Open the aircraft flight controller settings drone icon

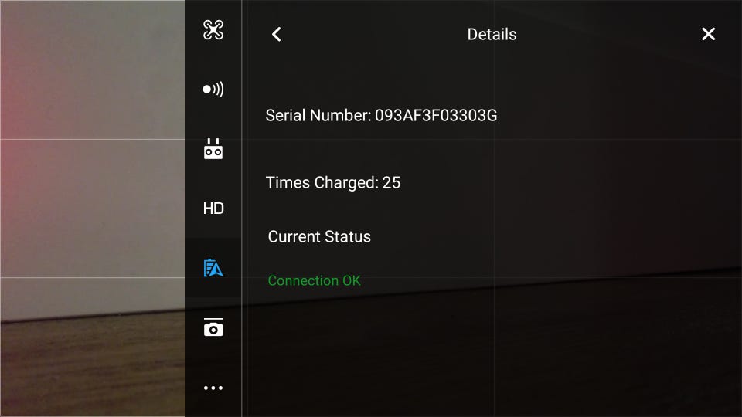coord(213,30)
